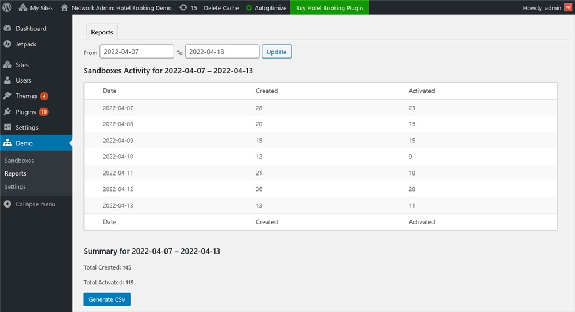
Task: Click the top Created column header
Action: click(267, 91)
